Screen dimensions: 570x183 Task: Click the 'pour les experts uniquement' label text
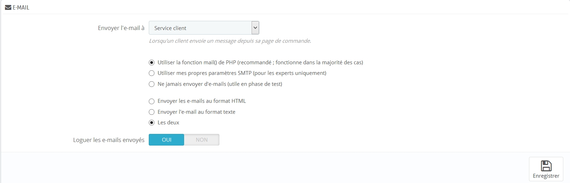tap(289, 73)
